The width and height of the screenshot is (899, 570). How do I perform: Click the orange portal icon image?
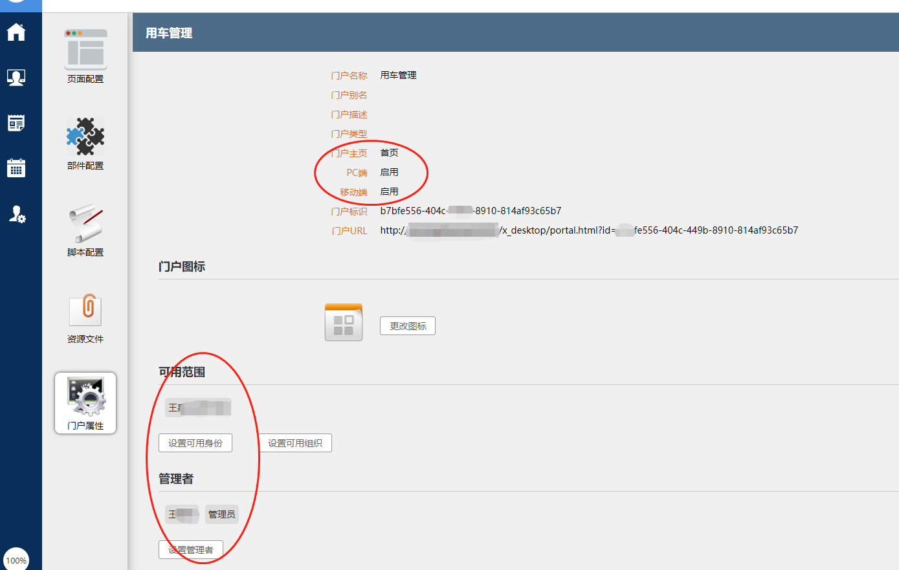click(344, 322)
